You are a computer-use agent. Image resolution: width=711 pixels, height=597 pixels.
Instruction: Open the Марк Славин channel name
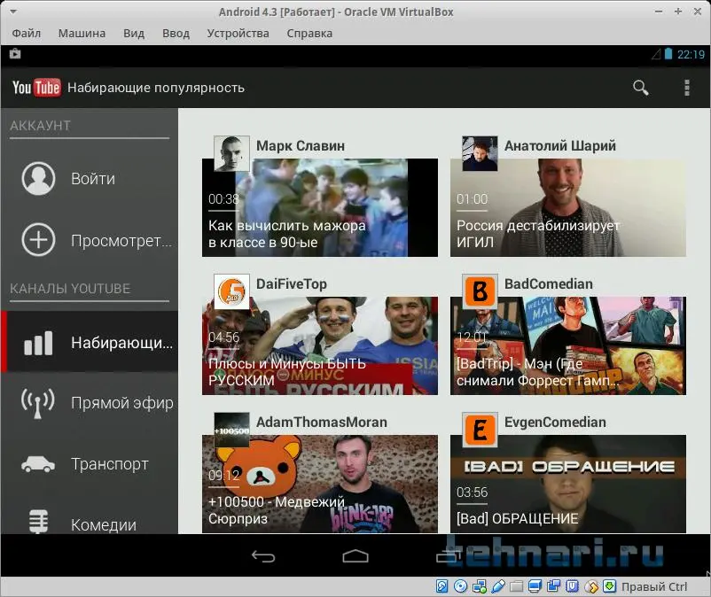coord(301,145)
